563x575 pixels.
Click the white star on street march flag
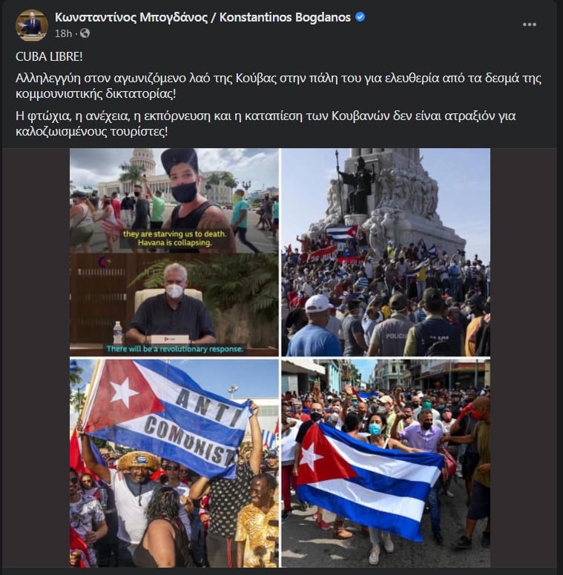[x=311, y=457]
